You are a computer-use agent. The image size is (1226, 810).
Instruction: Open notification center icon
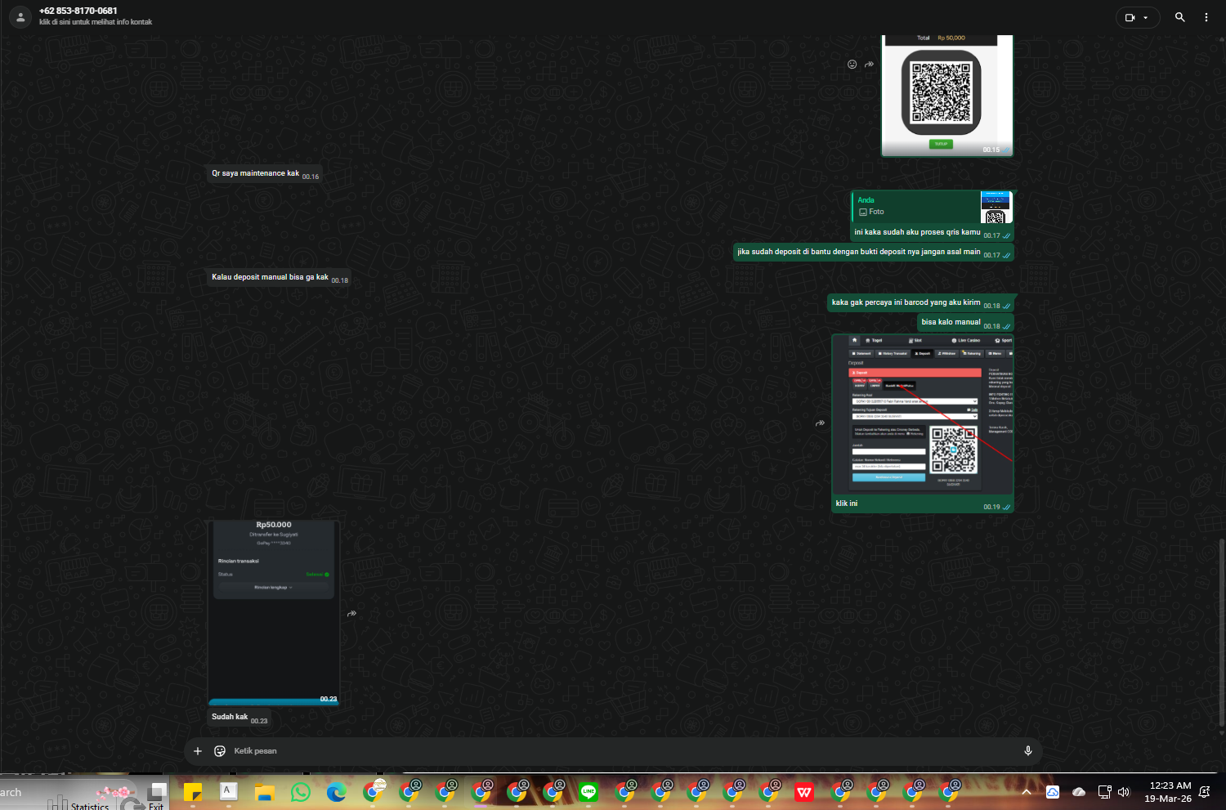(1205, 792)
